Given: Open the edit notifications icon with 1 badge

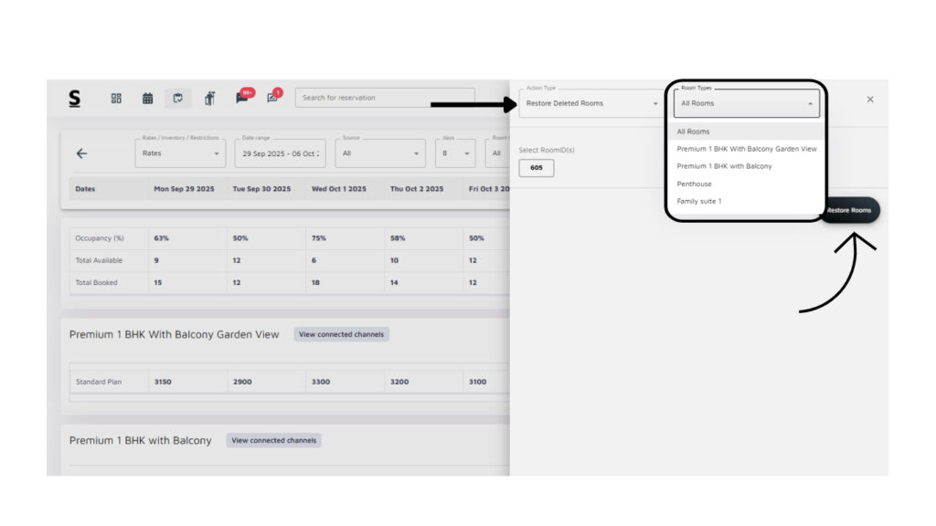Looking at the screenshot, I should pos(272,97).
